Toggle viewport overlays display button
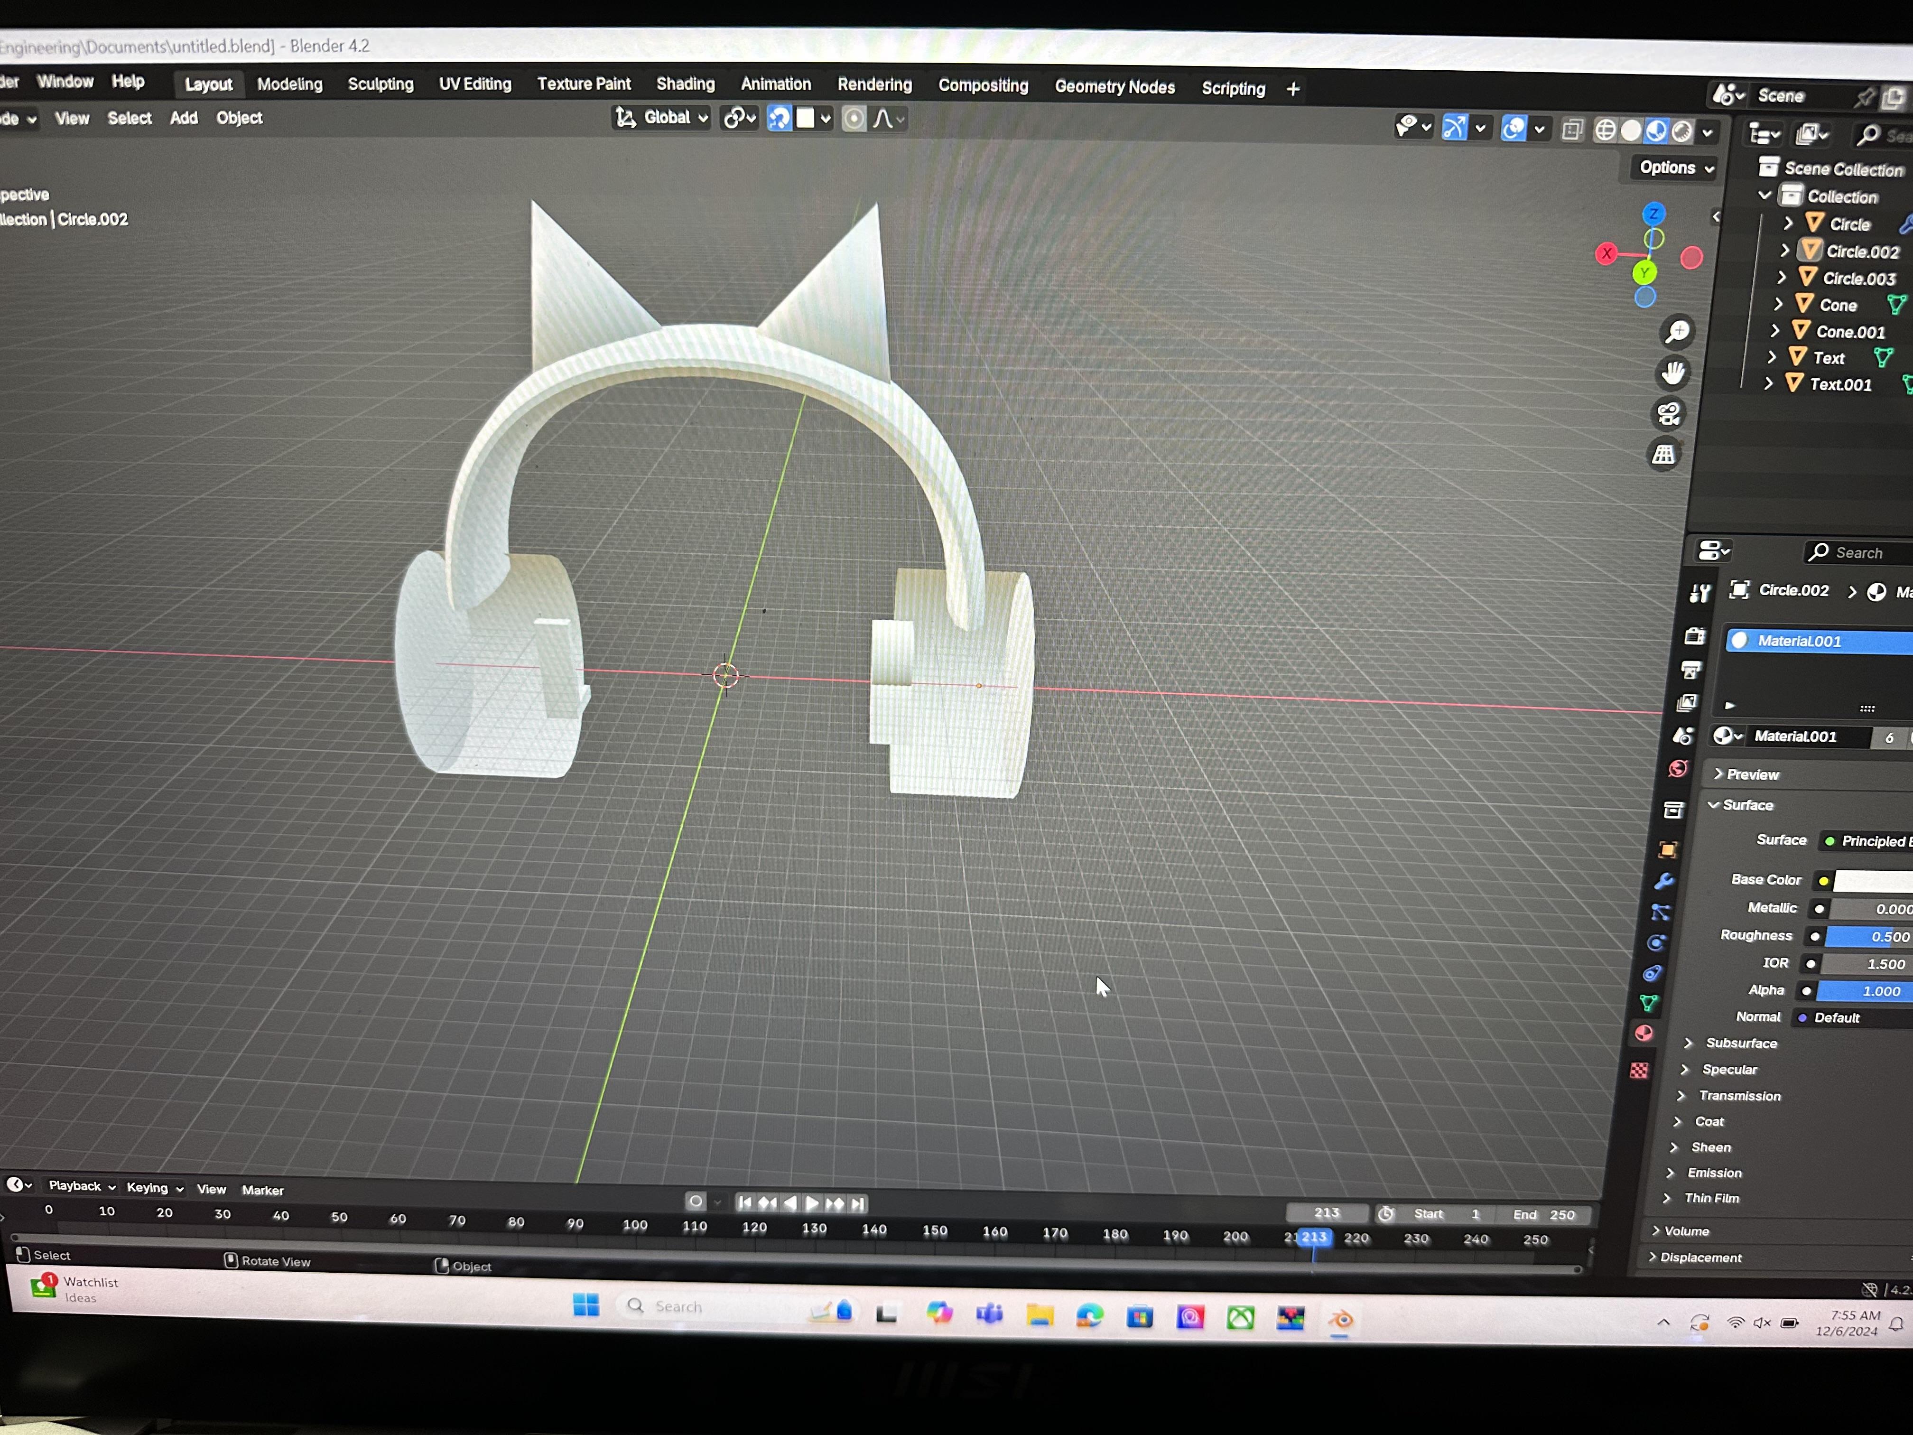Screen dimensions: 1913x1435 coord(1514,129)
